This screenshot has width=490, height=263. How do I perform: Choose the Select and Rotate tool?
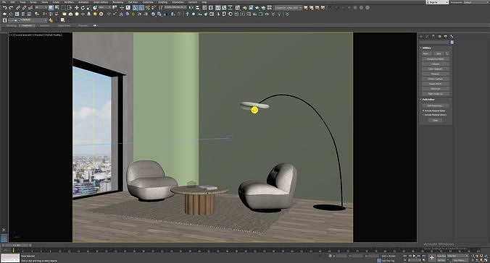[83, 7]
